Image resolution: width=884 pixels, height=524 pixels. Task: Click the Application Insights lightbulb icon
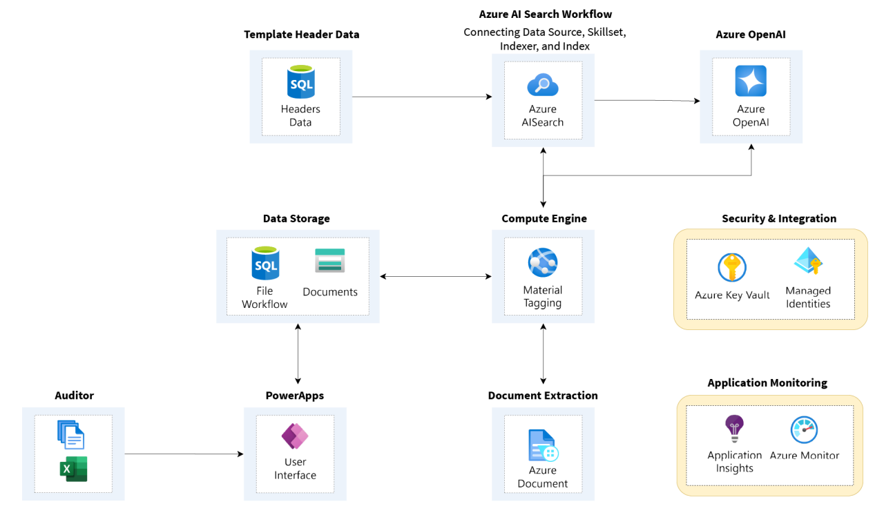[733, 429]
